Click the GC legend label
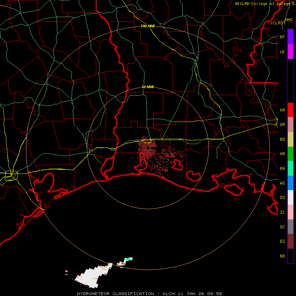 click(x=282, y=227)
